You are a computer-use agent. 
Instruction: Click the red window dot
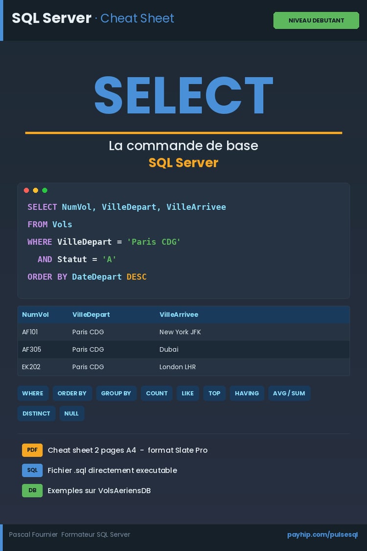(26, 191)
